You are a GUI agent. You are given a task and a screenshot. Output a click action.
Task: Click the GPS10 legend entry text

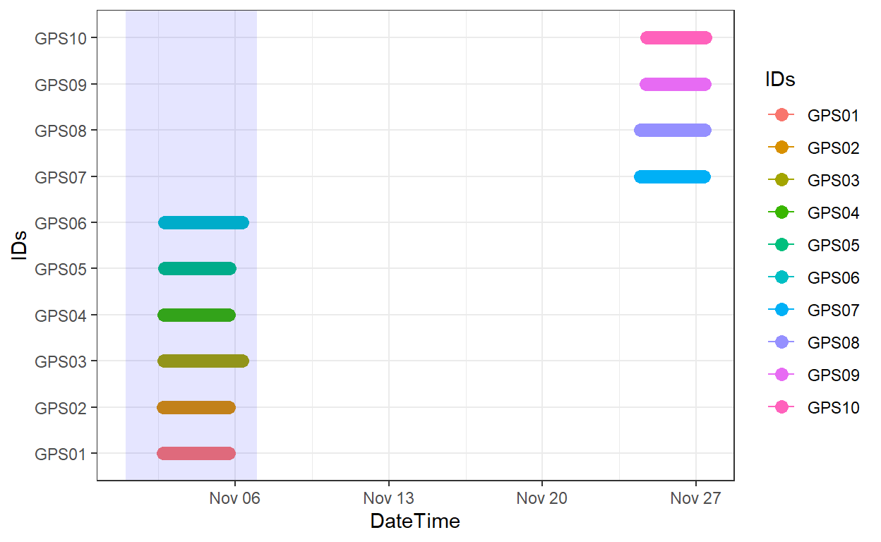[x=834, y=408]
